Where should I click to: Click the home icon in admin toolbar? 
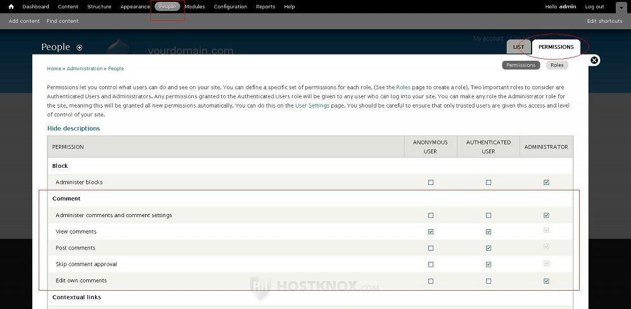click(11, 6)
